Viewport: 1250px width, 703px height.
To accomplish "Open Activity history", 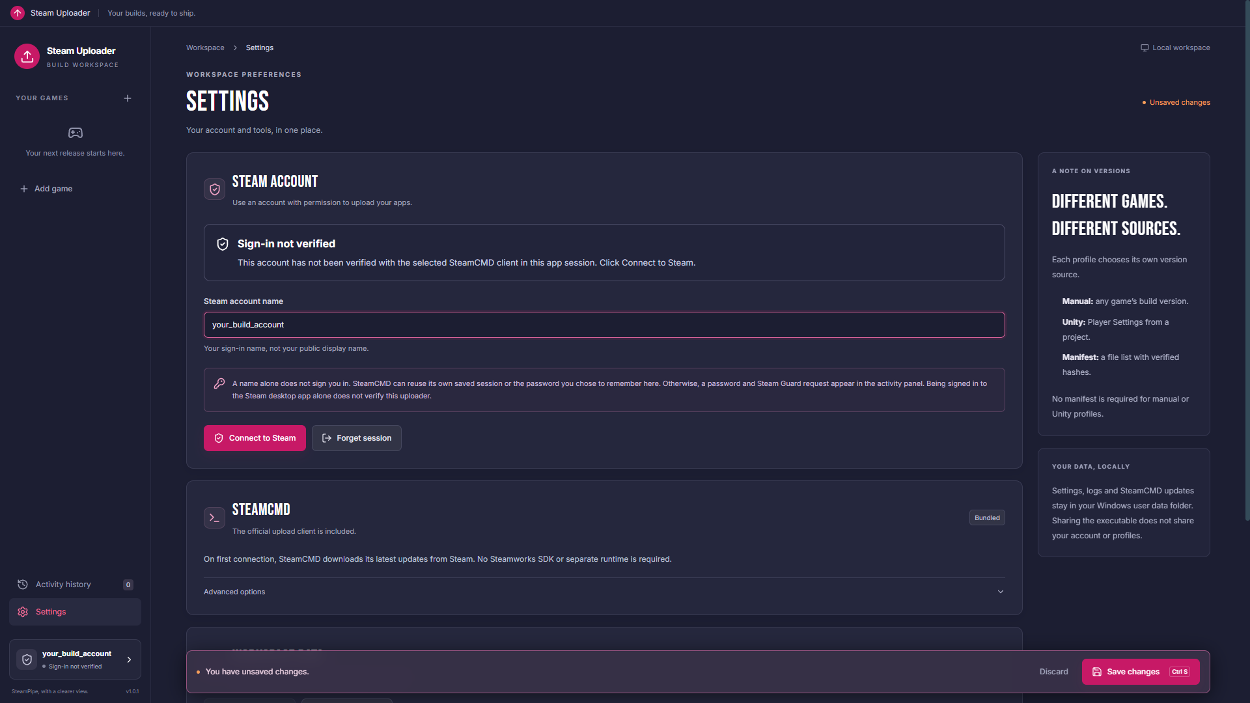I will coord(75,585).
